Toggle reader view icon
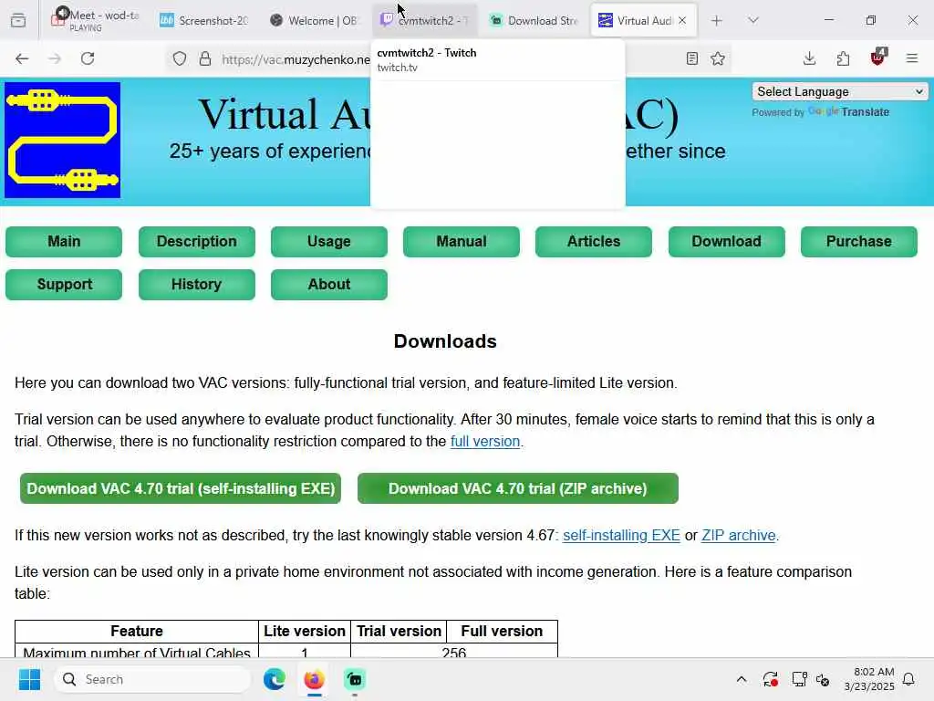Screen dimensions: 934x701 coord(691,58)
